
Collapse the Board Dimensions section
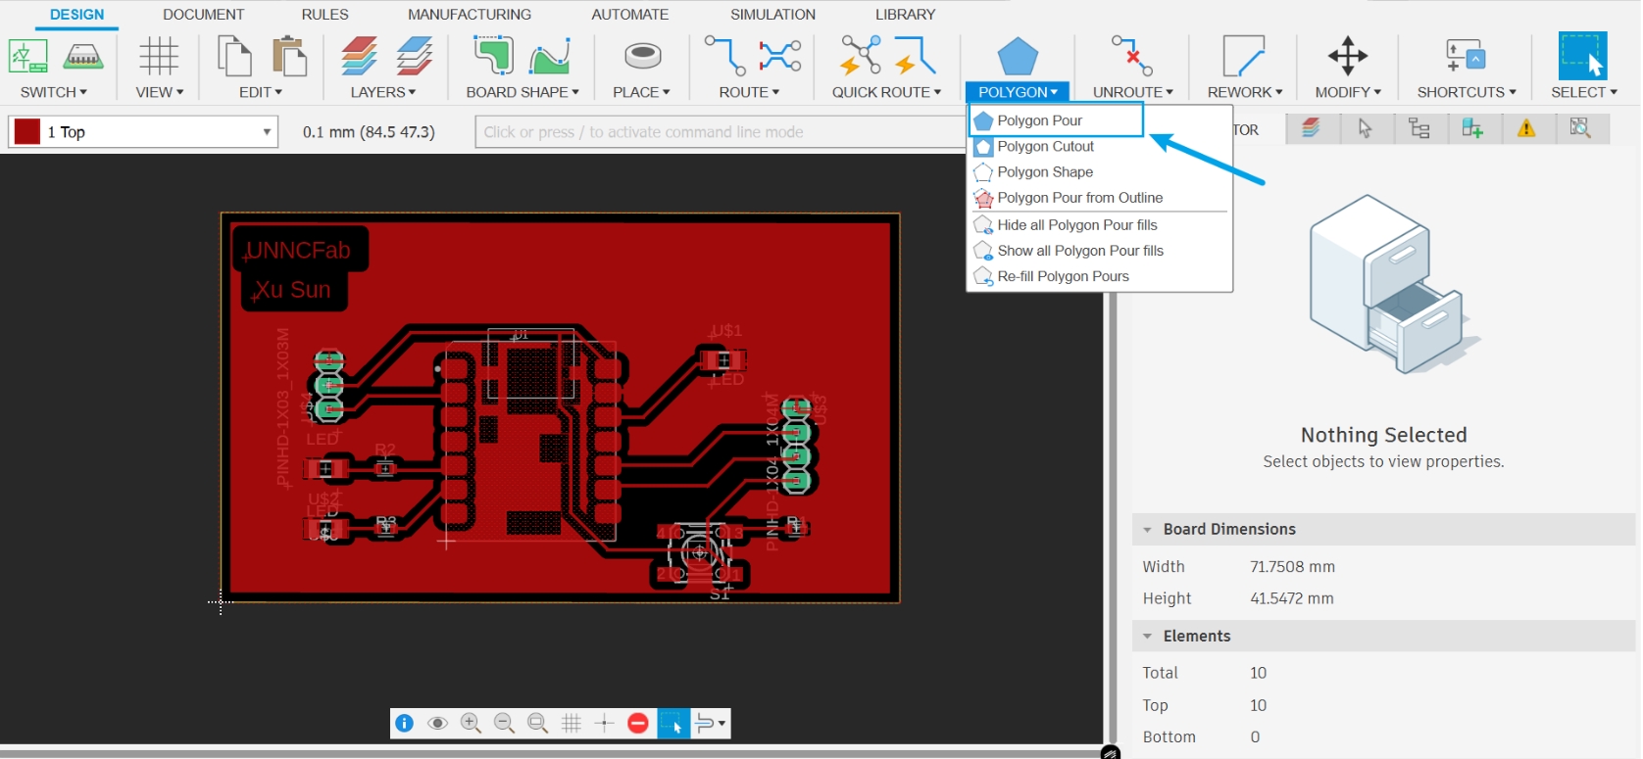point(1147,530)
